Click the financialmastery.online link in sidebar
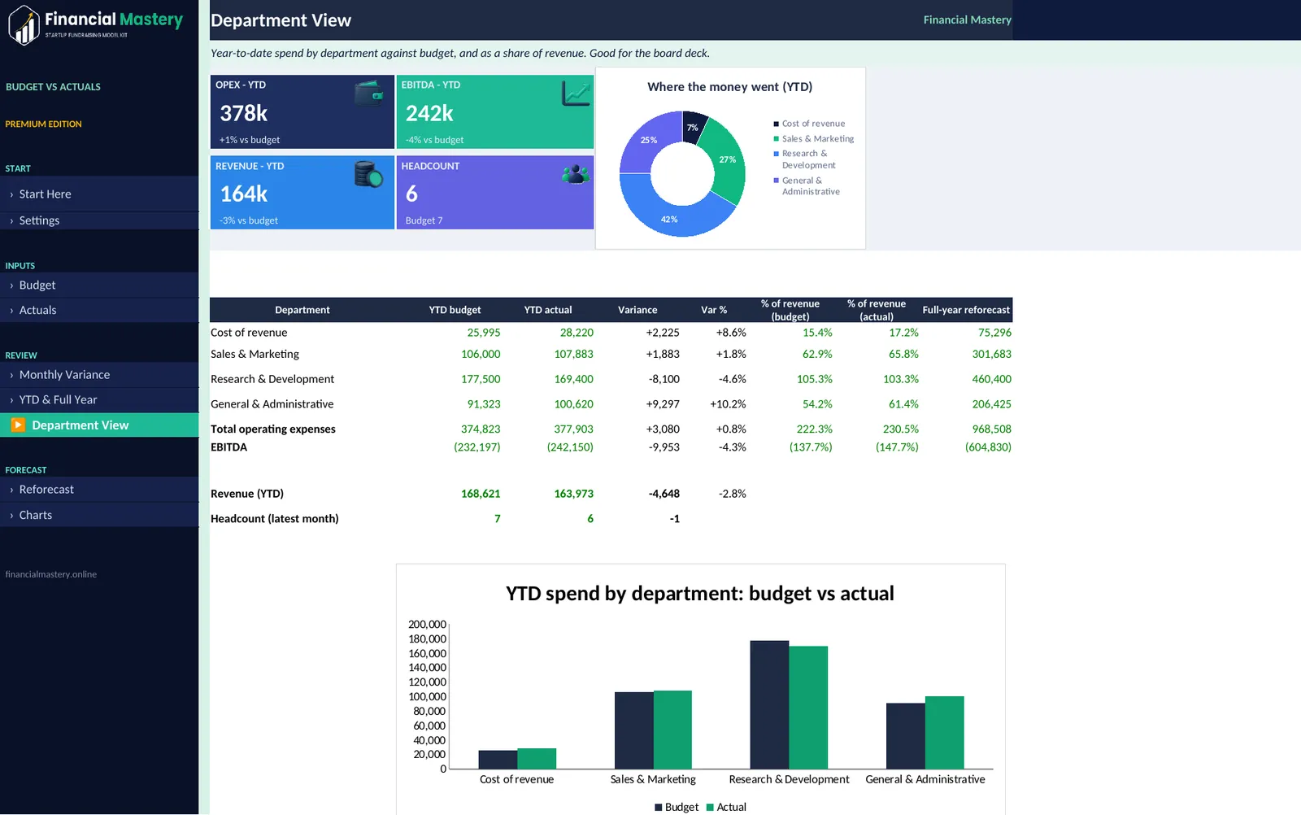Viewport: 1301px width, 815px height. coord(50,574)
